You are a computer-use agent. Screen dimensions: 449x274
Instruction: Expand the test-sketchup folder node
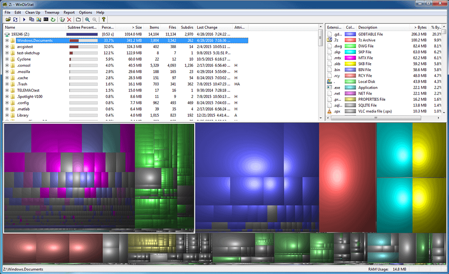coord(7,53)
